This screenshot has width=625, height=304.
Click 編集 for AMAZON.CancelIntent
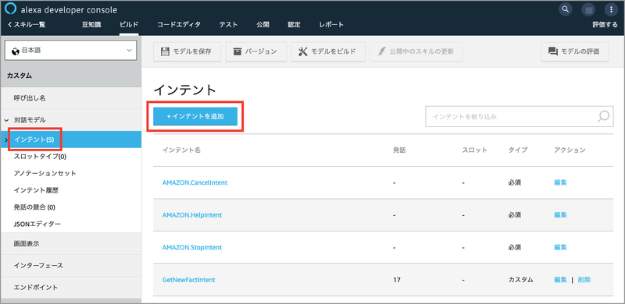click(560, 182)
